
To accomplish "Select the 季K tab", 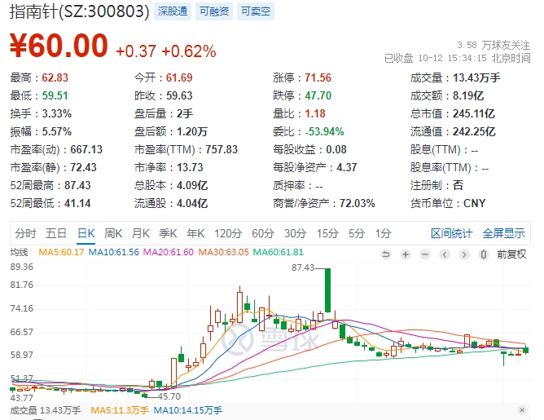I will [x=168, y=233].
